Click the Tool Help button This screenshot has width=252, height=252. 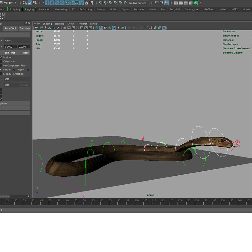[x=25, y=28]
